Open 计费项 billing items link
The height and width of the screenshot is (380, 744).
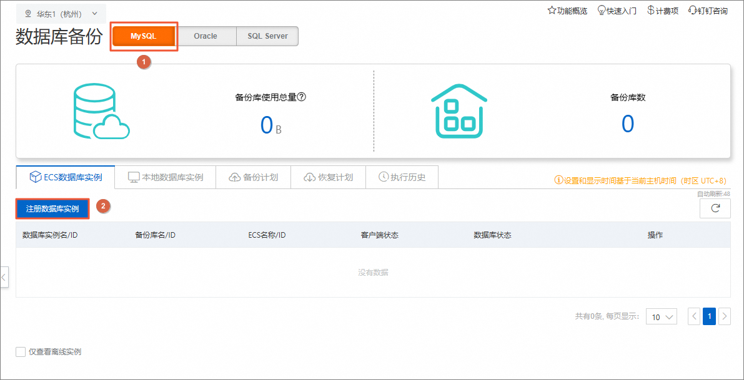coord(662,11)
